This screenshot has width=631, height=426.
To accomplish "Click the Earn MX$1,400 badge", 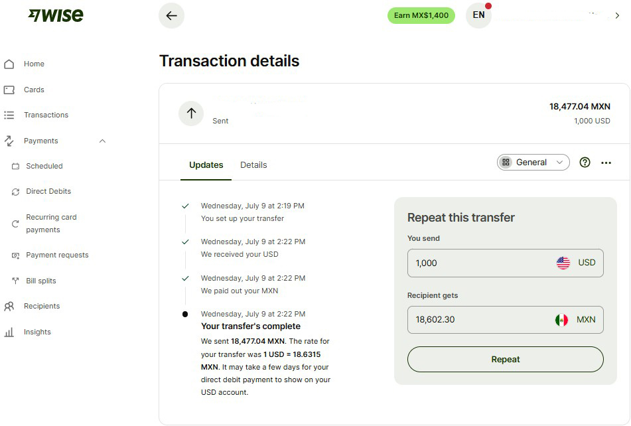I will pos(421,15).
